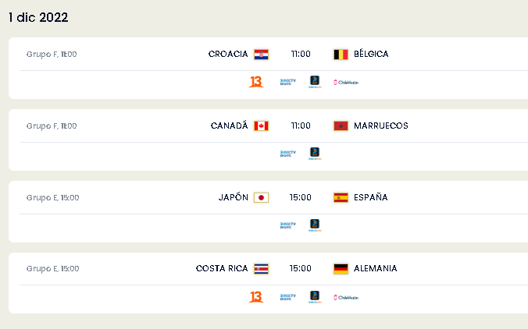Select the CANADÁ team name
Screen dimensions: 528x329
[229, 126]
